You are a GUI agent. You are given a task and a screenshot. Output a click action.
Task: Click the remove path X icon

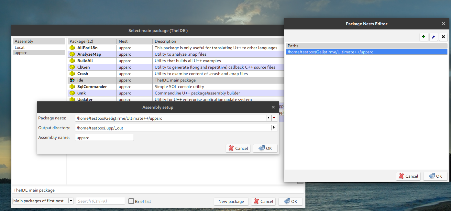[x=443, y=37]
